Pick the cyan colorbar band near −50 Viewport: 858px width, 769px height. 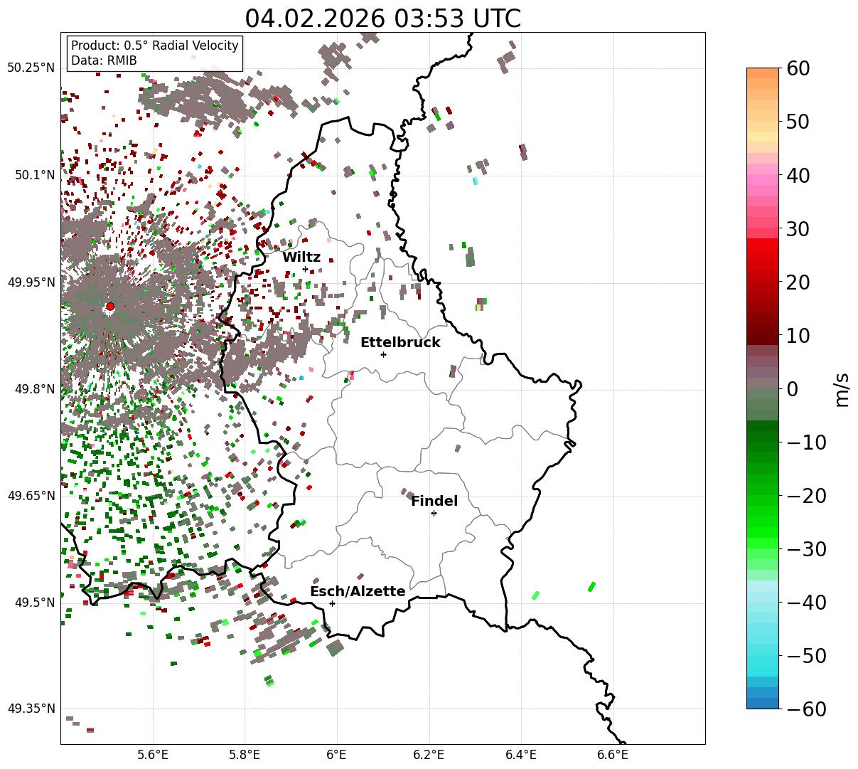pos(763,660)
